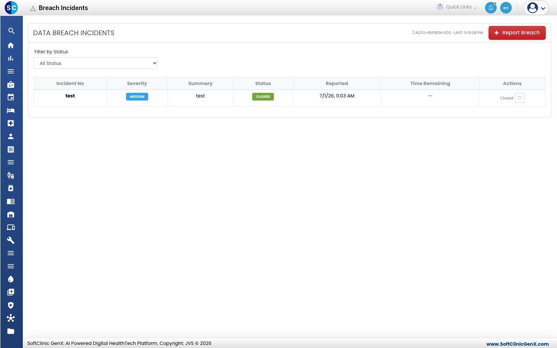Open the add-to-library plus icon
Screen dimensions: 557x348
pos(11,292)
